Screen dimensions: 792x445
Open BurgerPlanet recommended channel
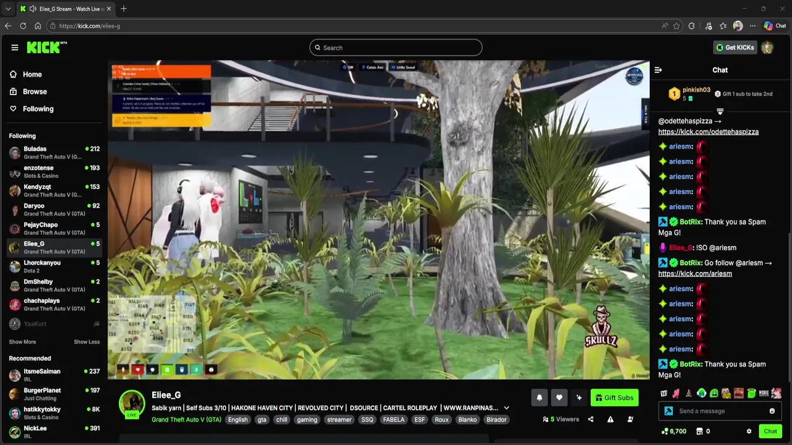54,394
